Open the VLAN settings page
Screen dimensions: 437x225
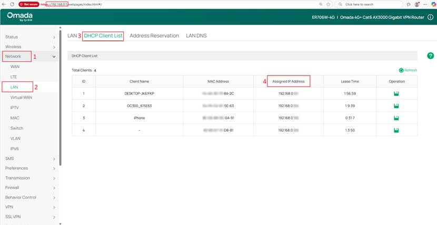tap(15, 138)
